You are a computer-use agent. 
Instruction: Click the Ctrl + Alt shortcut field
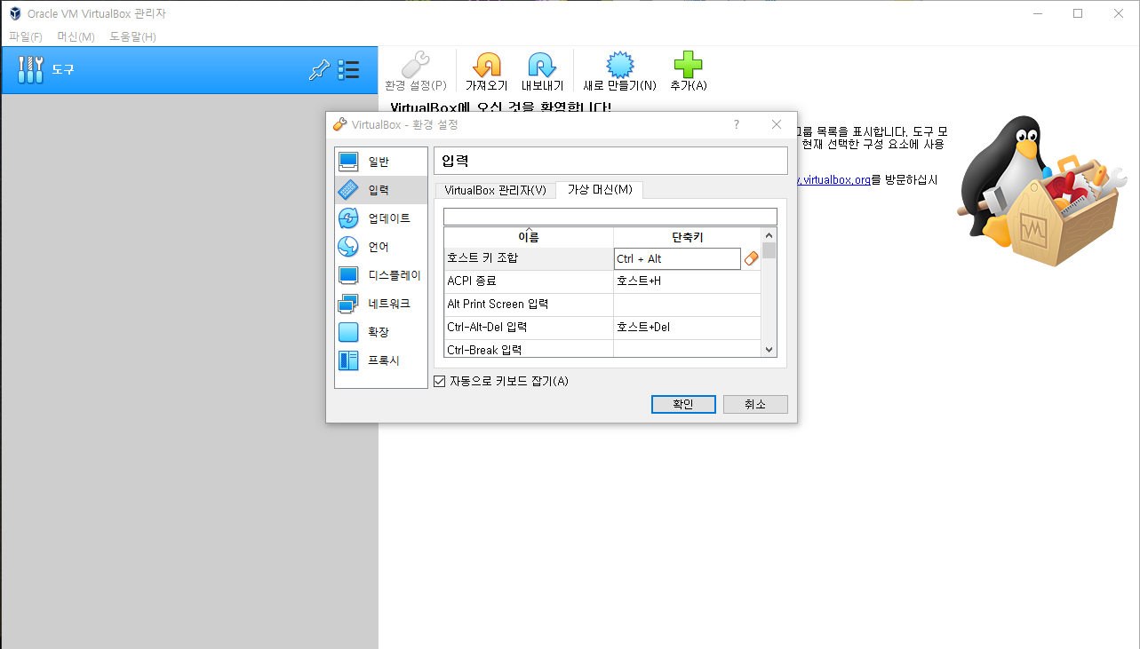click(x=677, y=258)
